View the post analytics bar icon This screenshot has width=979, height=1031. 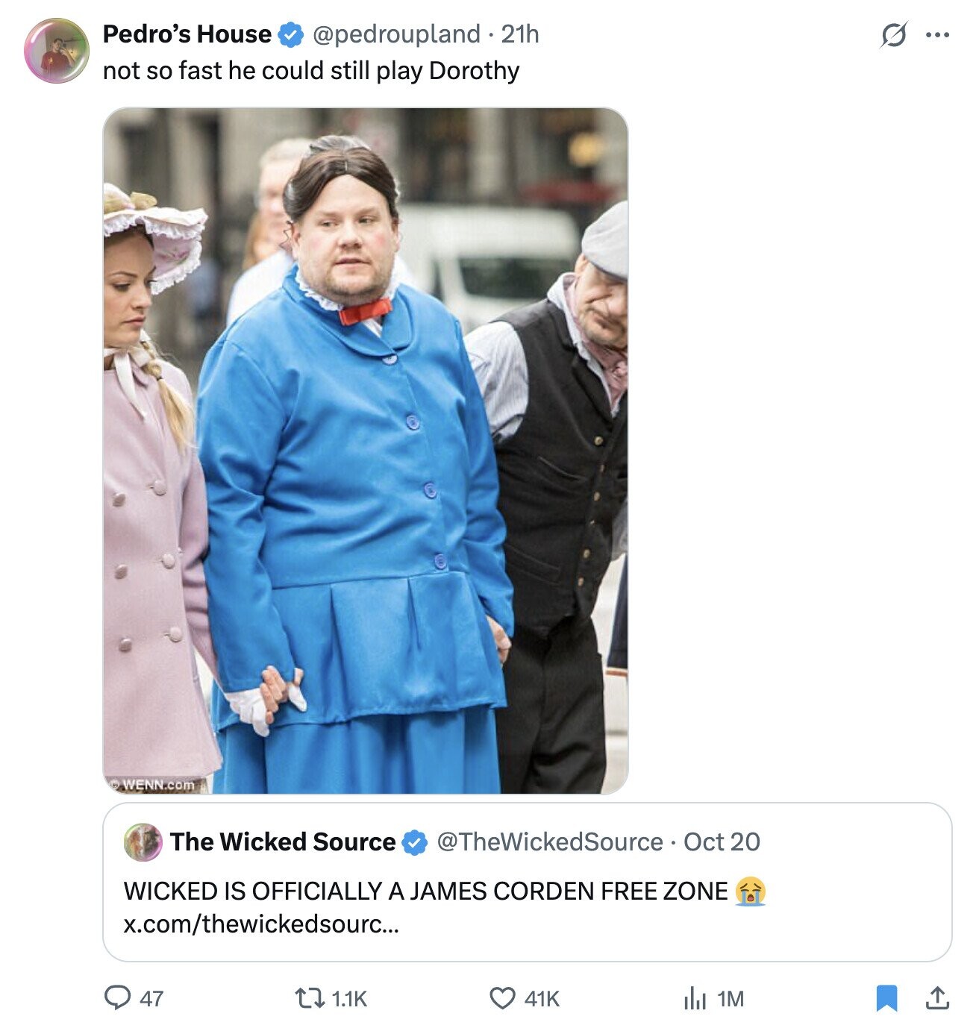pyautogui.click(x=694, y=998)
